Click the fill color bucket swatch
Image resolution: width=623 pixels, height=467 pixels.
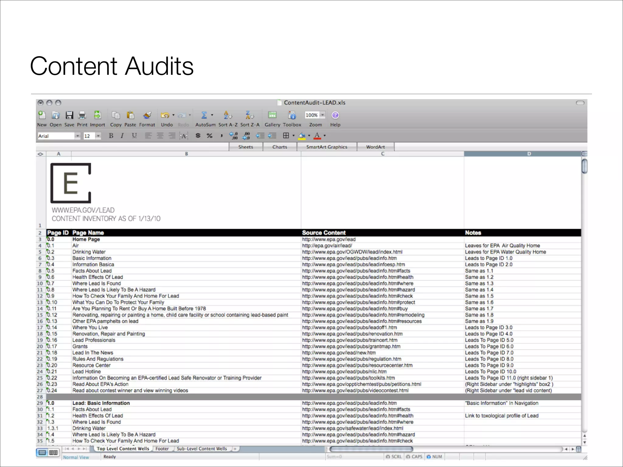[x=302, y=136]
